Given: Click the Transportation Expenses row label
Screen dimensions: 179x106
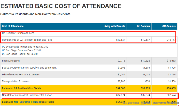Looking at the screenshot, I should point(16,81).
